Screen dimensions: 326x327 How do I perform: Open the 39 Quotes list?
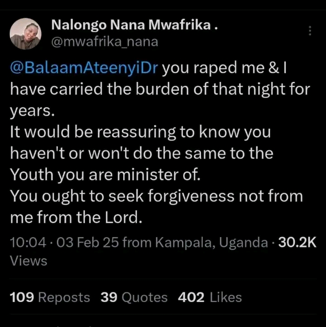coord(134,297)
